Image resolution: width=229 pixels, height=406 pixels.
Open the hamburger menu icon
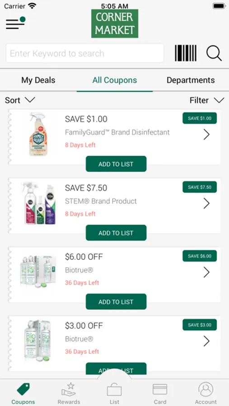pyautogui.click(x=15, y=23)
